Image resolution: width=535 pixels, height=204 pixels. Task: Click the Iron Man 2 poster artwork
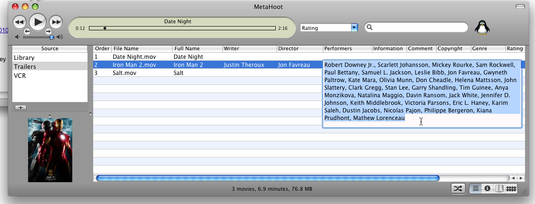(x=50, y=150)
